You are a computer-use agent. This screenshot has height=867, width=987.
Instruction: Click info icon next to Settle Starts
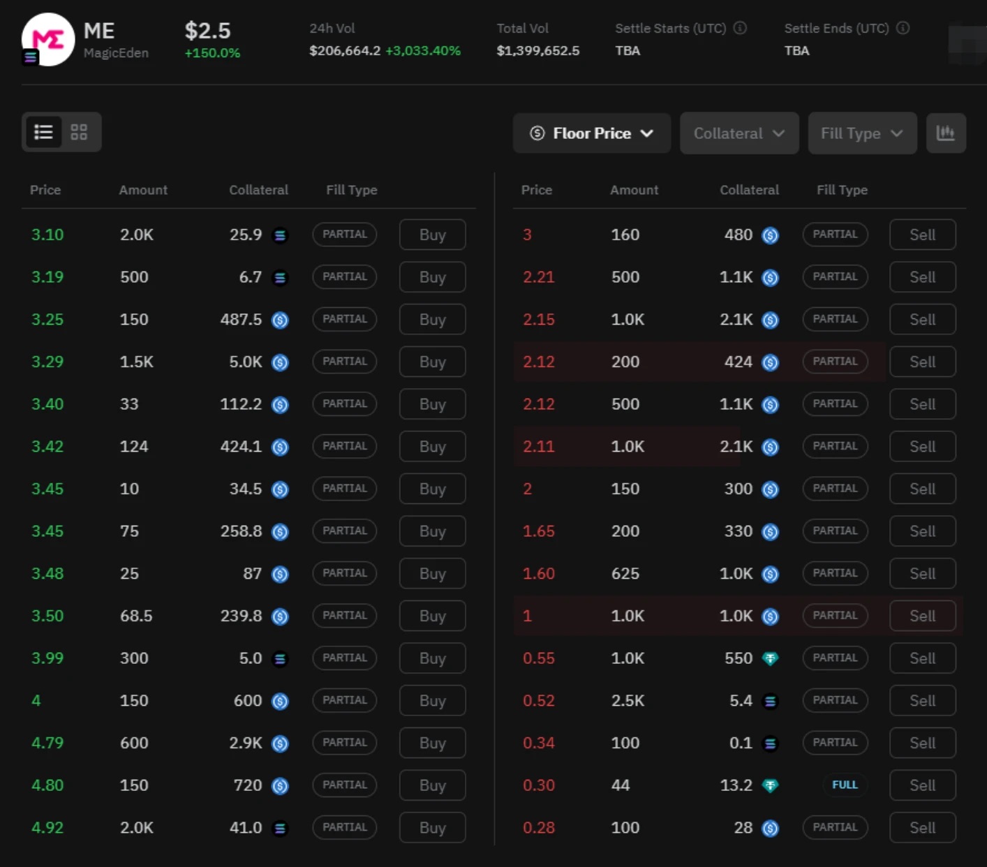point(741,28)
